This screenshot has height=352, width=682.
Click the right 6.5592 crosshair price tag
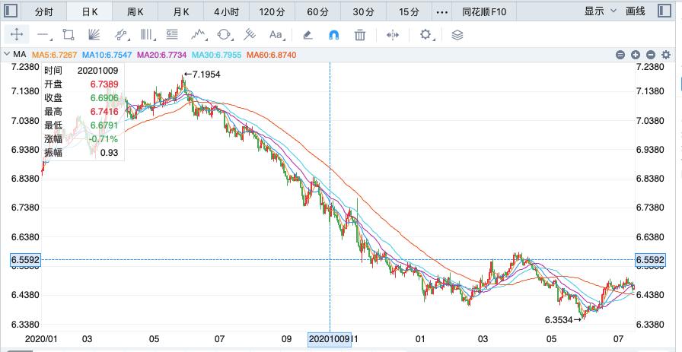point(650,260)
